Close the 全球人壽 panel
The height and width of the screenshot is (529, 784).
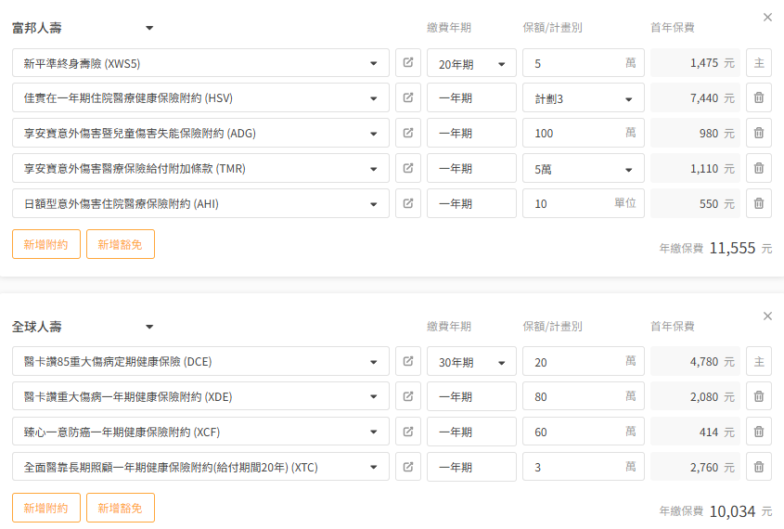(x=767, y=316)
